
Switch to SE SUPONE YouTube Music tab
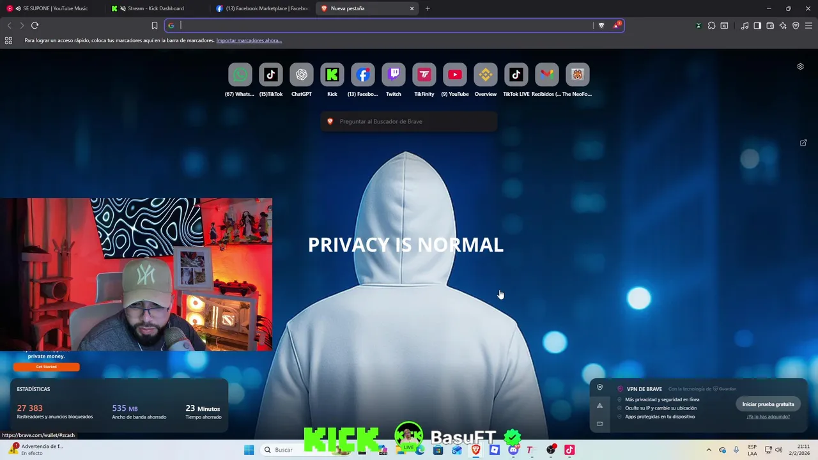pyautogui.click(x=53, y=8)
